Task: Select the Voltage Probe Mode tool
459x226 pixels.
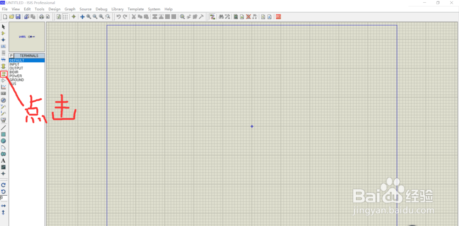Action: tap(4, 107)
